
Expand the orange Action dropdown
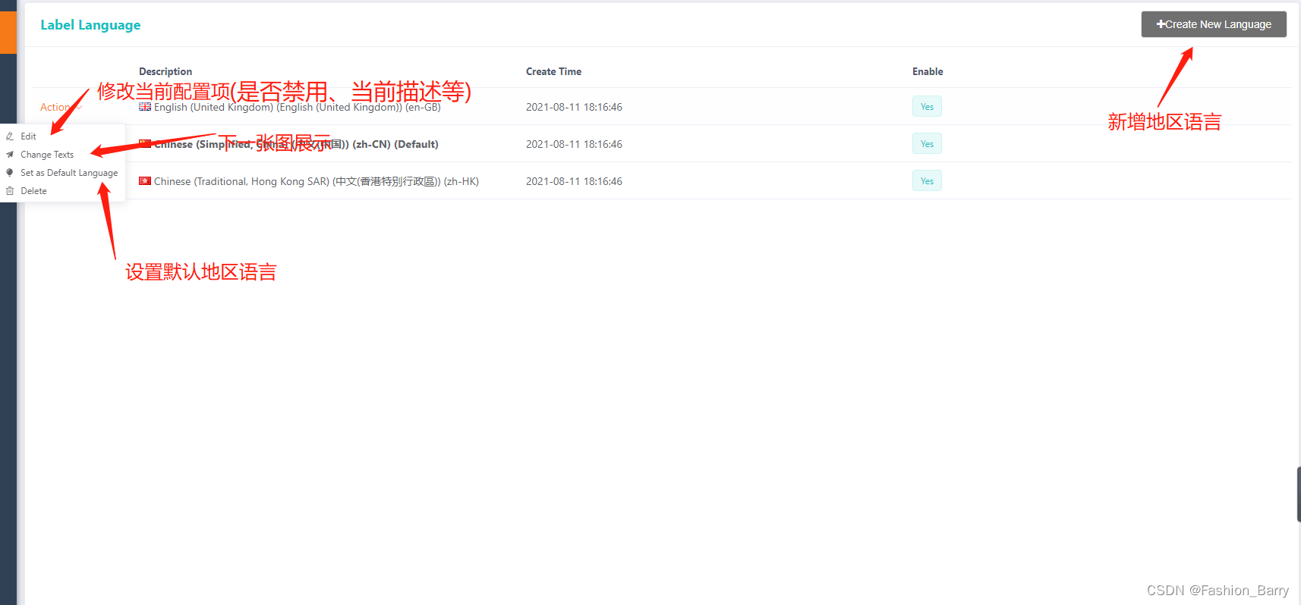click(61, 108)
